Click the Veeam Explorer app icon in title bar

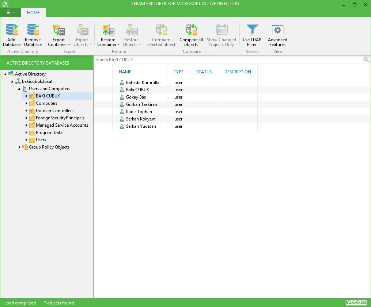5,4
